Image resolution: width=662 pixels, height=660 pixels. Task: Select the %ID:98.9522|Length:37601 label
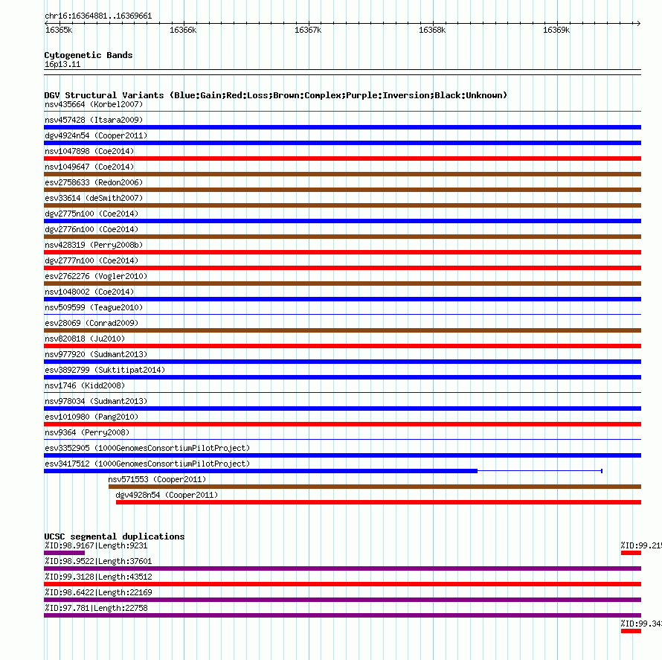pos(98,561)
